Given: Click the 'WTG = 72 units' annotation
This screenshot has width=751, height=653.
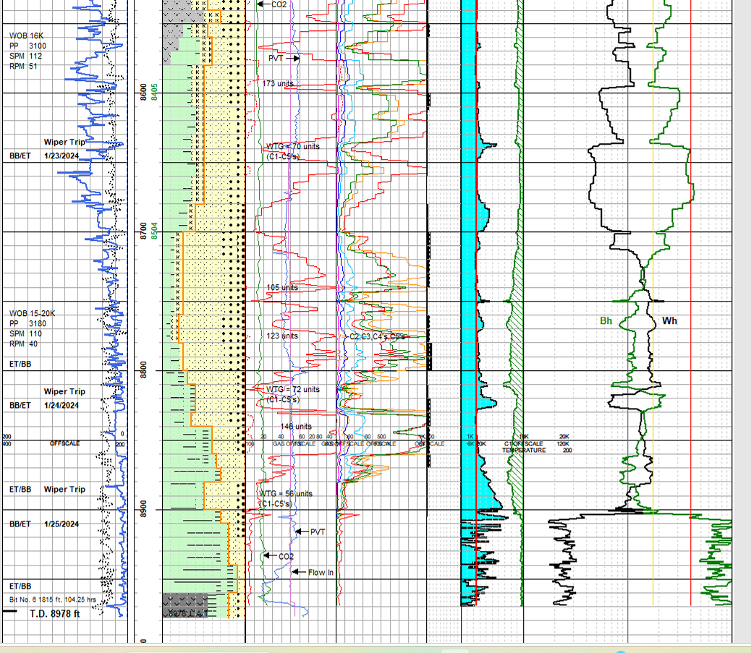Looking at the screenshot, I should pos(293,390).
